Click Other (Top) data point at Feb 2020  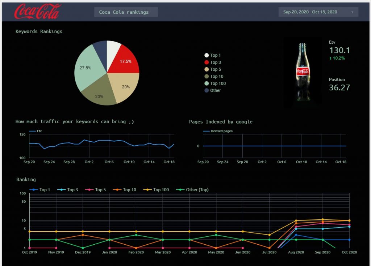coord(136,235)
